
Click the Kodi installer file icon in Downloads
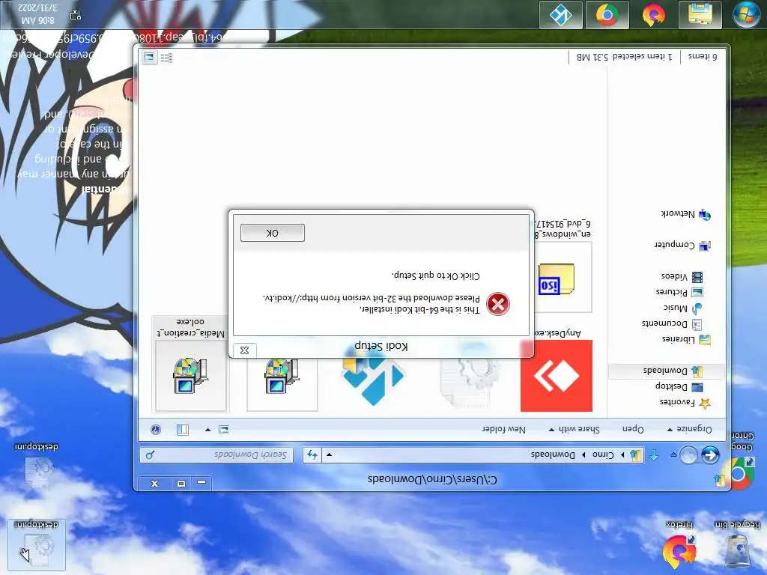pos(373,377)
